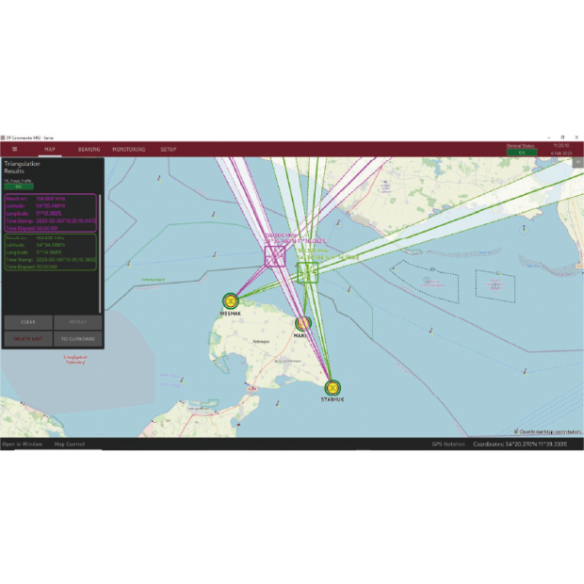The width and height of the screenshot is (584, 584).
Task: Click the green triangulation target square
Action: click(307, 272)
